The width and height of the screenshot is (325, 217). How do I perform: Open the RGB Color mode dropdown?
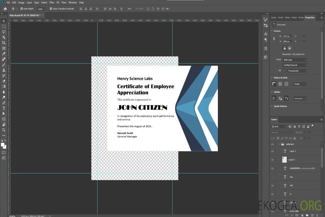point(295,60)
